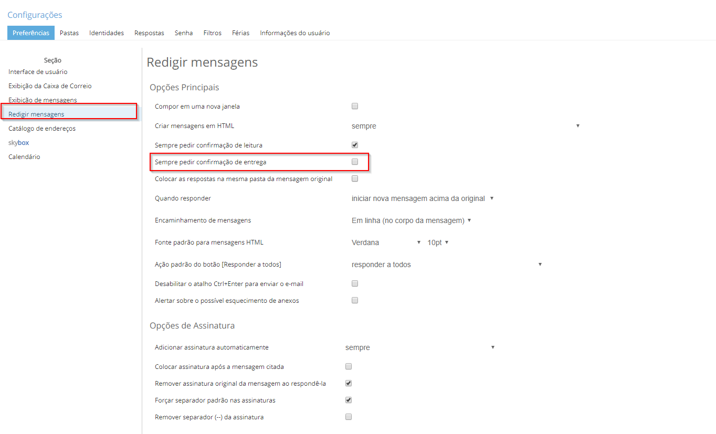716x434 pixels.
Task: Select 'Catálogo de endereços' section
Action: (42, 129)
